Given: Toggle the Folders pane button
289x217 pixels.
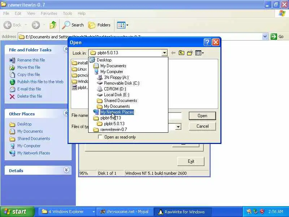Looking at the screenshot, I should click(x=99, y=25).
